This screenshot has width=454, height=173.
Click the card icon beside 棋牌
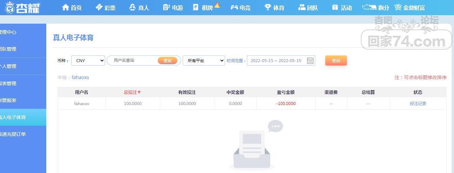pyautogui.click(x=196, y=7)
